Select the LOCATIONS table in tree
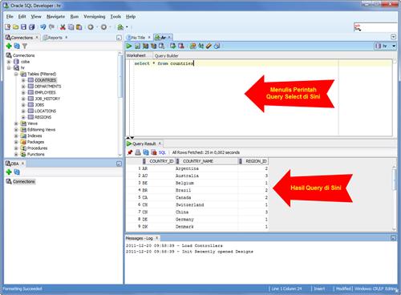The width and height of the screenshot is (401, 295). pyautogui.click(x=45, y=111)
